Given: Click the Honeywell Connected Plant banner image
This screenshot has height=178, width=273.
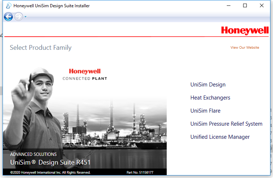Looking at the screenshot, I should tap(85, 74).
